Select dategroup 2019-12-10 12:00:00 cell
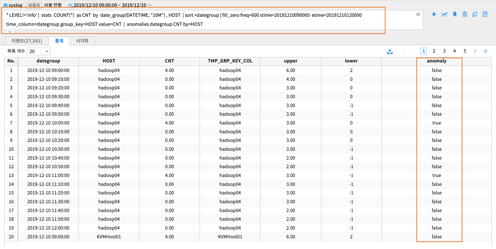This screenshot has width=496, height=249. click(48, 228)
